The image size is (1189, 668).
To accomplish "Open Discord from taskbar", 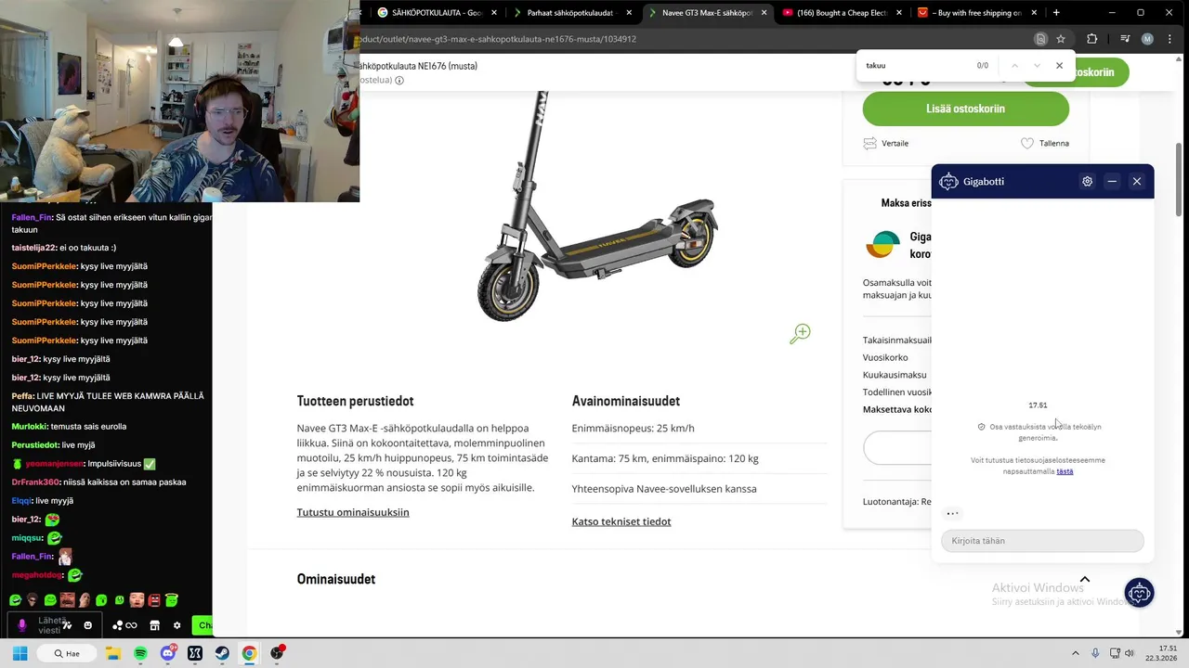I will coord(167,653).
